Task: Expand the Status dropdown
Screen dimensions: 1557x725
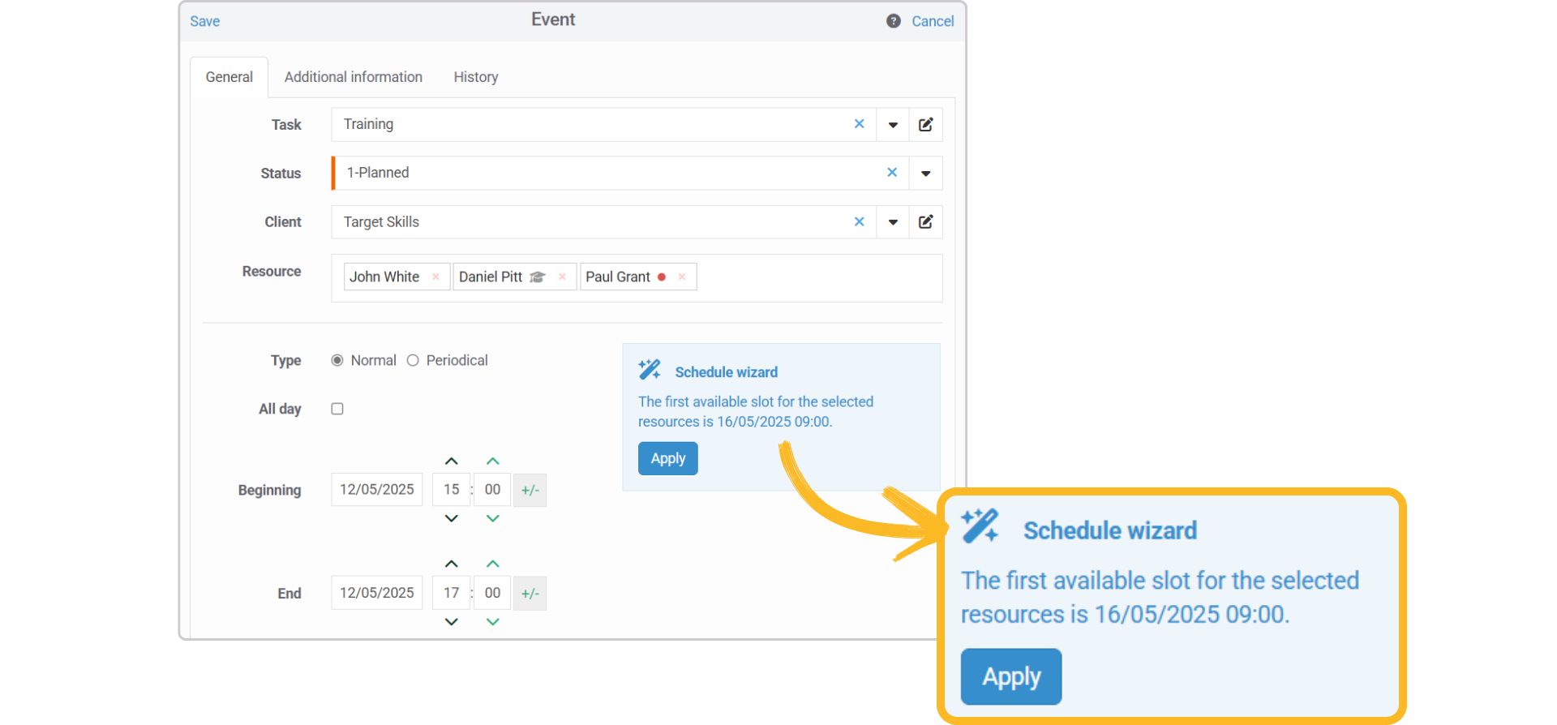Action: click(925, 174)
